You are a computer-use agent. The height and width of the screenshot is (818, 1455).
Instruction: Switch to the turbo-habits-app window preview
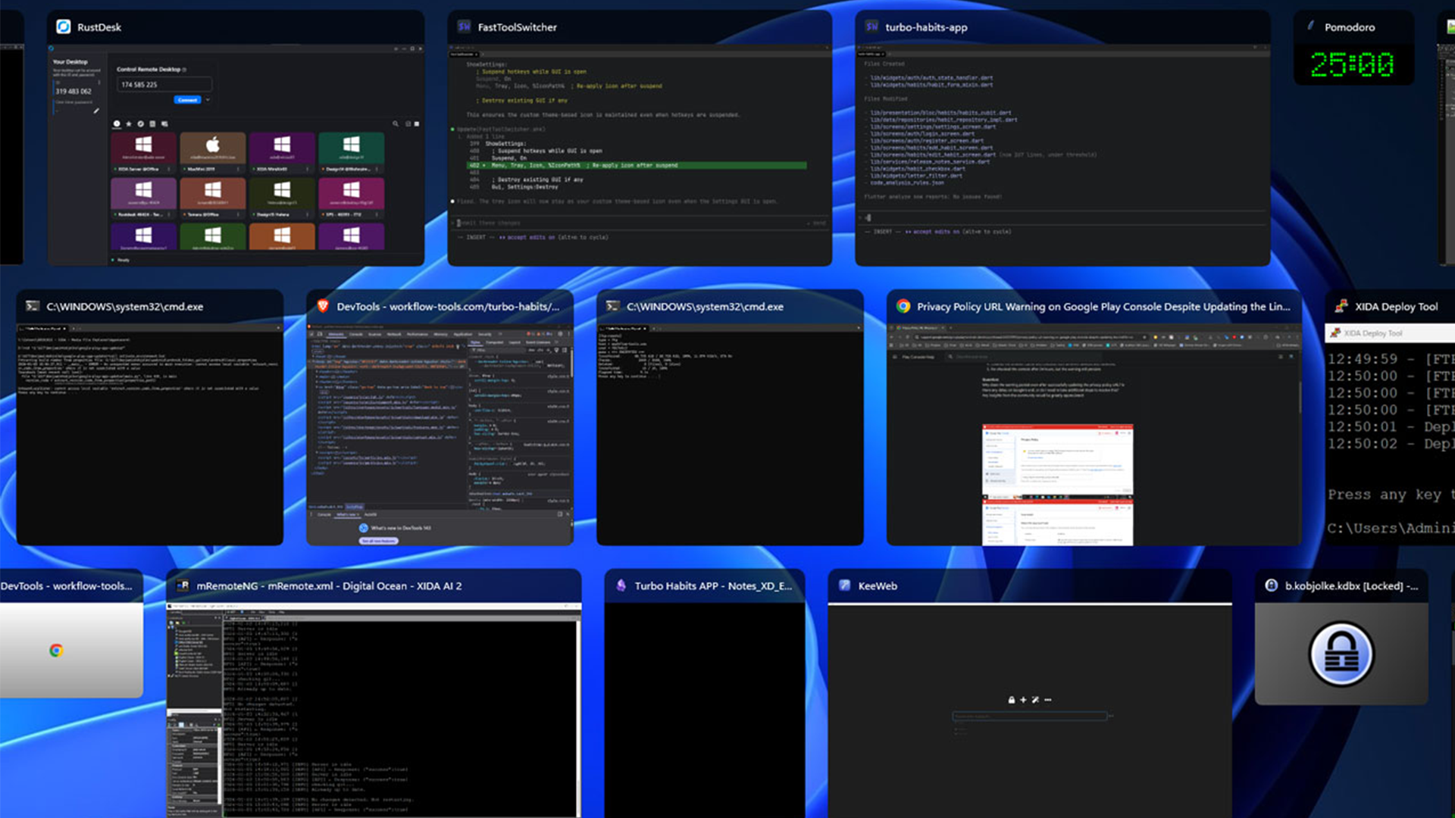(x=1062, y=155)
